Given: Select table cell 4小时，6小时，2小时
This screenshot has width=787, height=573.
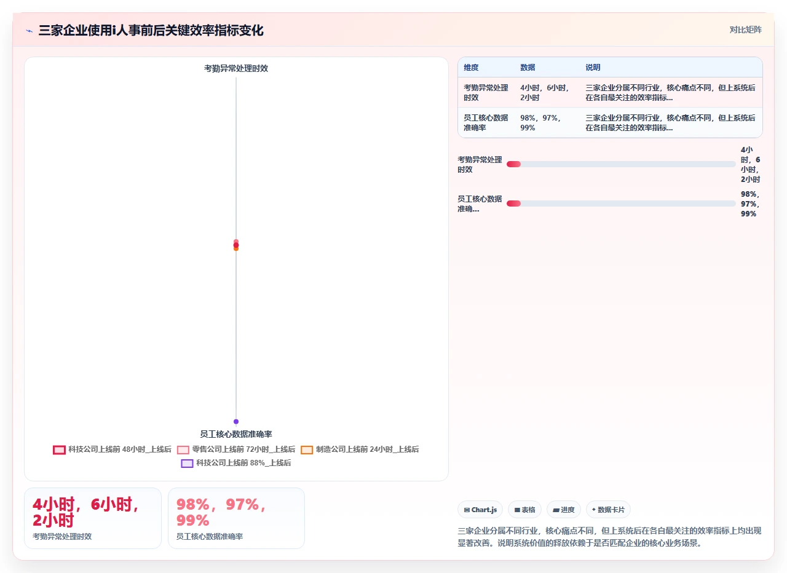Looking at the screenshot, I should (x=545, y=92).
